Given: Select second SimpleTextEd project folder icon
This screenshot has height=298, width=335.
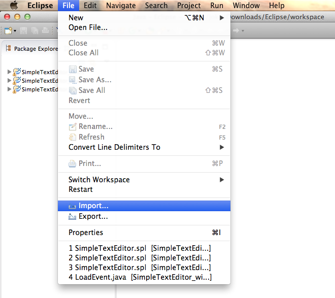Looking at the screenshot, I should (17, 81).
